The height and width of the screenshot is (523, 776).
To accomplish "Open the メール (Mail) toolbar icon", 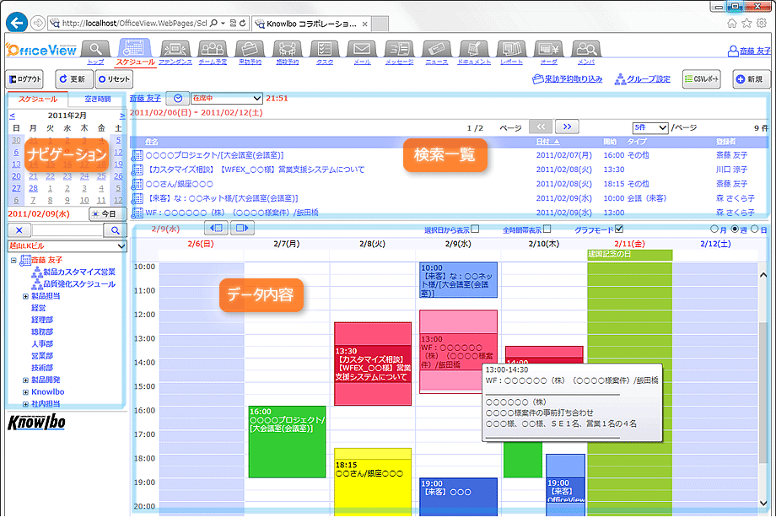I will click(361, 50).
